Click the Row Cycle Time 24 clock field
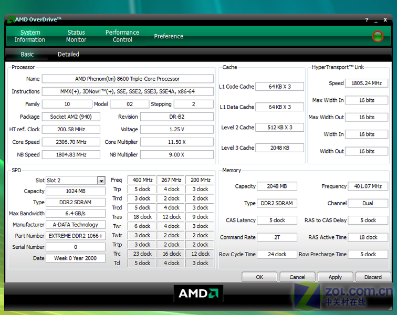 click(x=277, y=254)
